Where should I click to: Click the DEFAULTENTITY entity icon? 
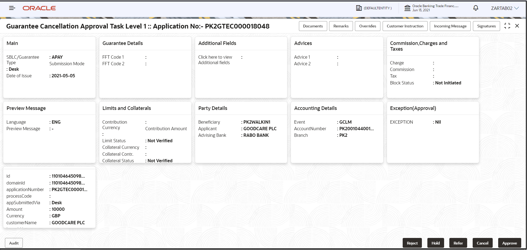[360, 8]
